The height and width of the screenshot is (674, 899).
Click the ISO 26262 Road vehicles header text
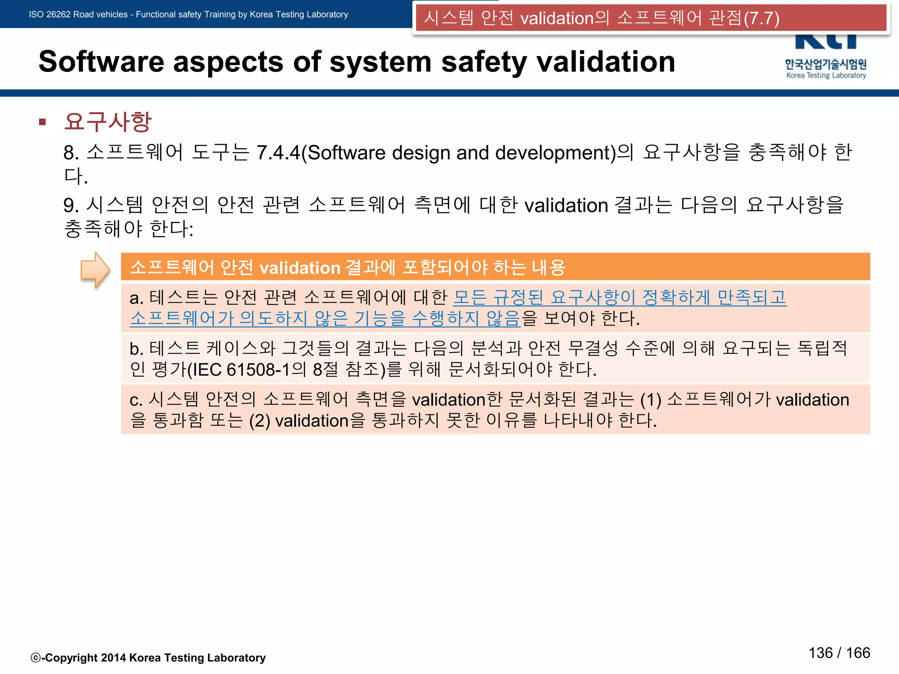[x=188, y=14]
